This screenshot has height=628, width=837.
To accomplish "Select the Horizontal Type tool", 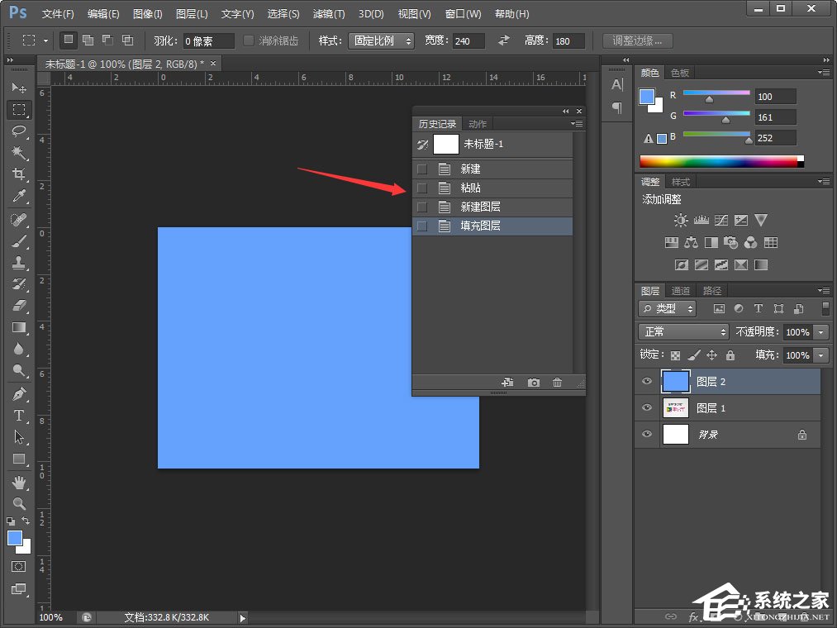I will (19, 416).
